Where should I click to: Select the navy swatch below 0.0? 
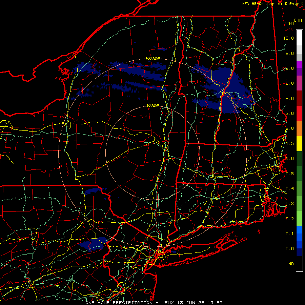tap(299, 252)
